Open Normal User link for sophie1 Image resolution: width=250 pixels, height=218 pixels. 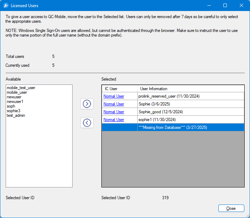pos(114,120)
